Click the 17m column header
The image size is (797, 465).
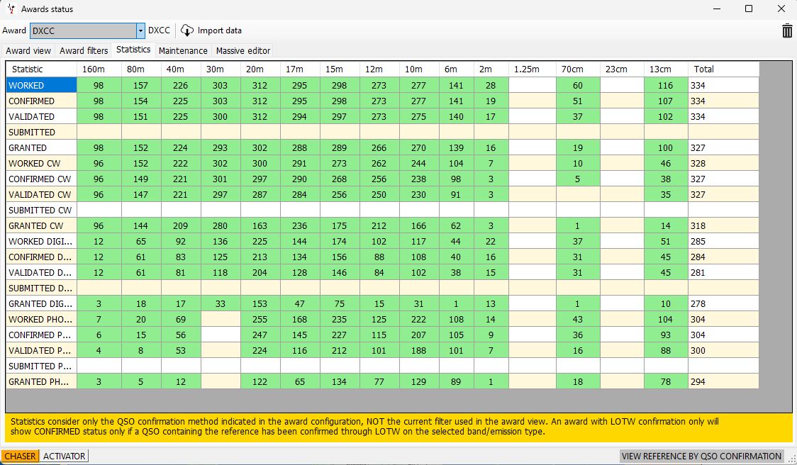pos(300,69)
